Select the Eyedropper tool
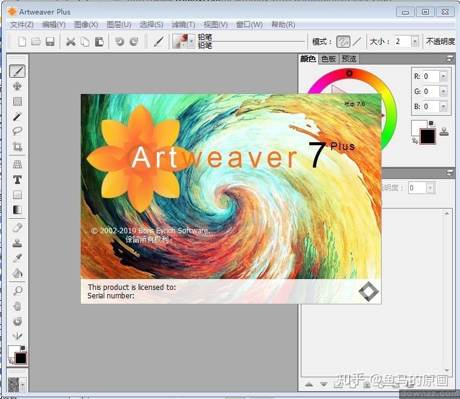Viewport: 460px width, 399px height. [x=17, y=258]
